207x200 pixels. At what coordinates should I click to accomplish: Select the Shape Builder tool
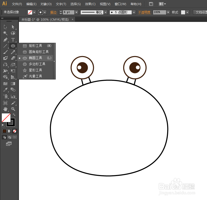(x=5, y=77)
